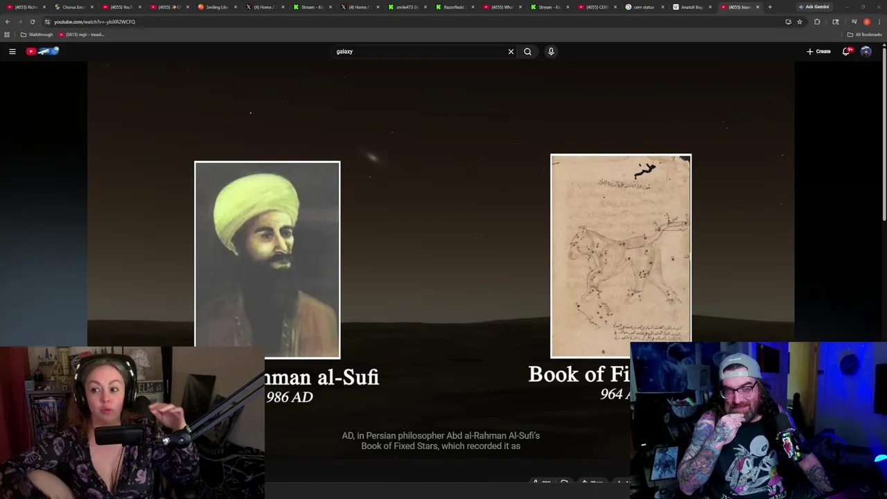Go back with the browser back arrow
The width and height of the screenshot is (887, 499).
(8, 21)
